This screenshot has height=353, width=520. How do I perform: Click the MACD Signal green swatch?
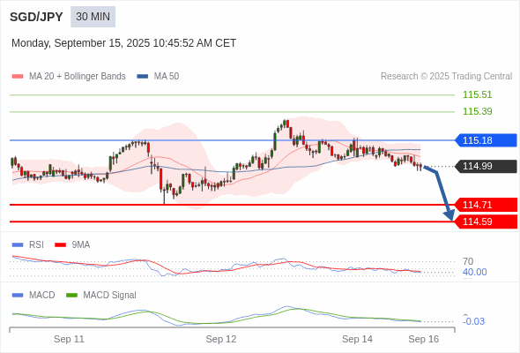click(71, 296)
